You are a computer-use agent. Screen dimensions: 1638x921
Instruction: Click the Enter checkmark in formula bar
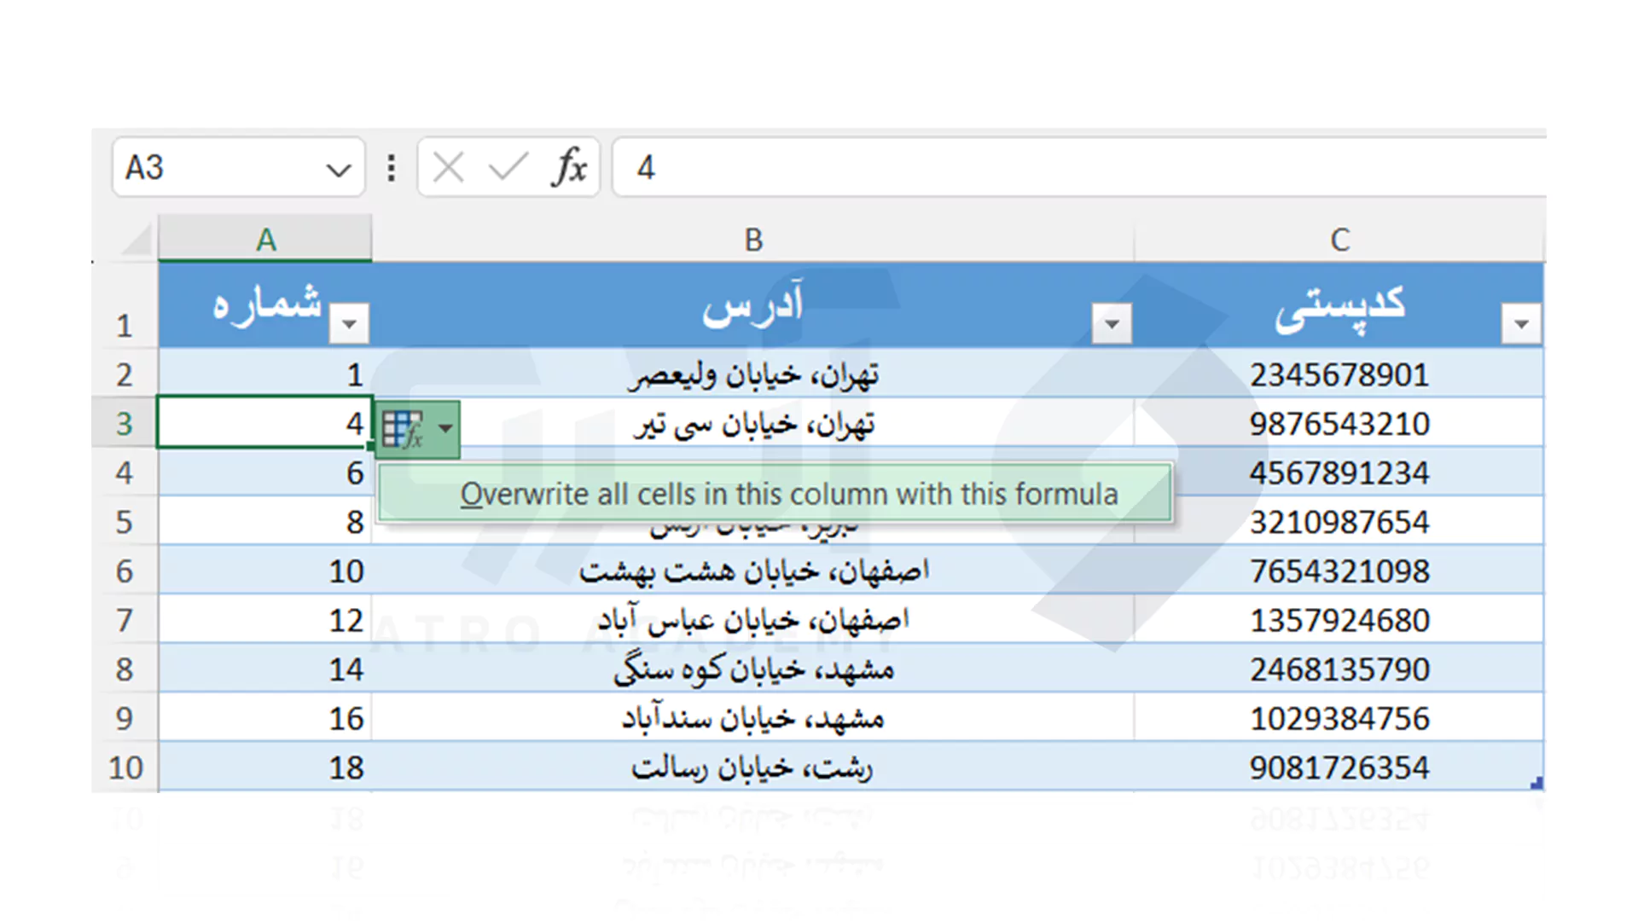(x=508, y=167)
